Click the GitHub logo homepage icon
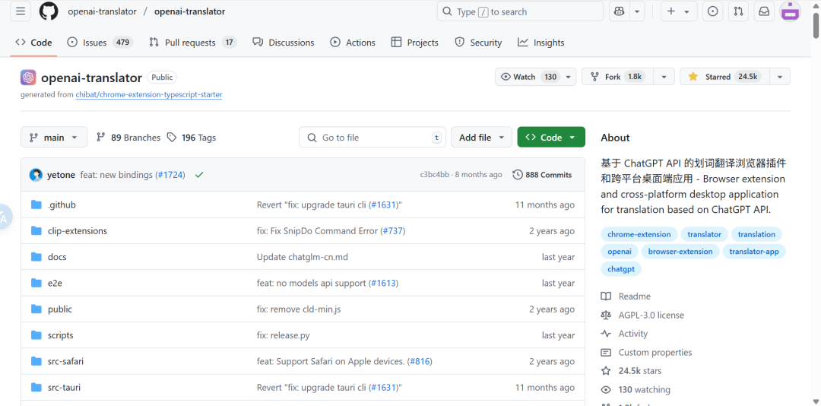Viewport: 821px width, 406px height. 49,11
